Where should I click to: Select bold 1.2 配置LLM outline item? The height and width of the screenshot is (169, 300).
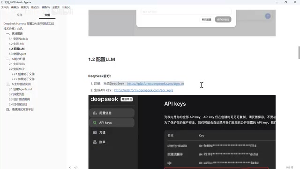click(x=17, y=49)
